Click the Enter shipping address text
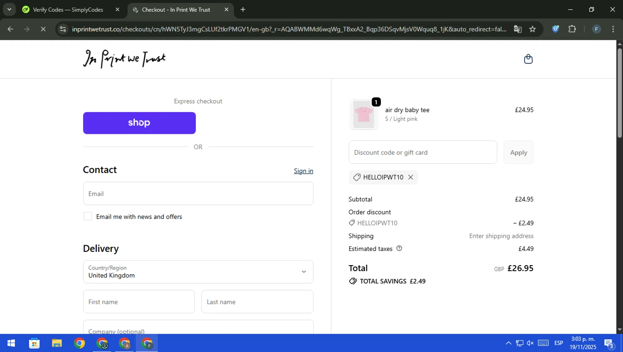Image resolution: width=623 pixels, height=352 pixels. coord(501,236)
